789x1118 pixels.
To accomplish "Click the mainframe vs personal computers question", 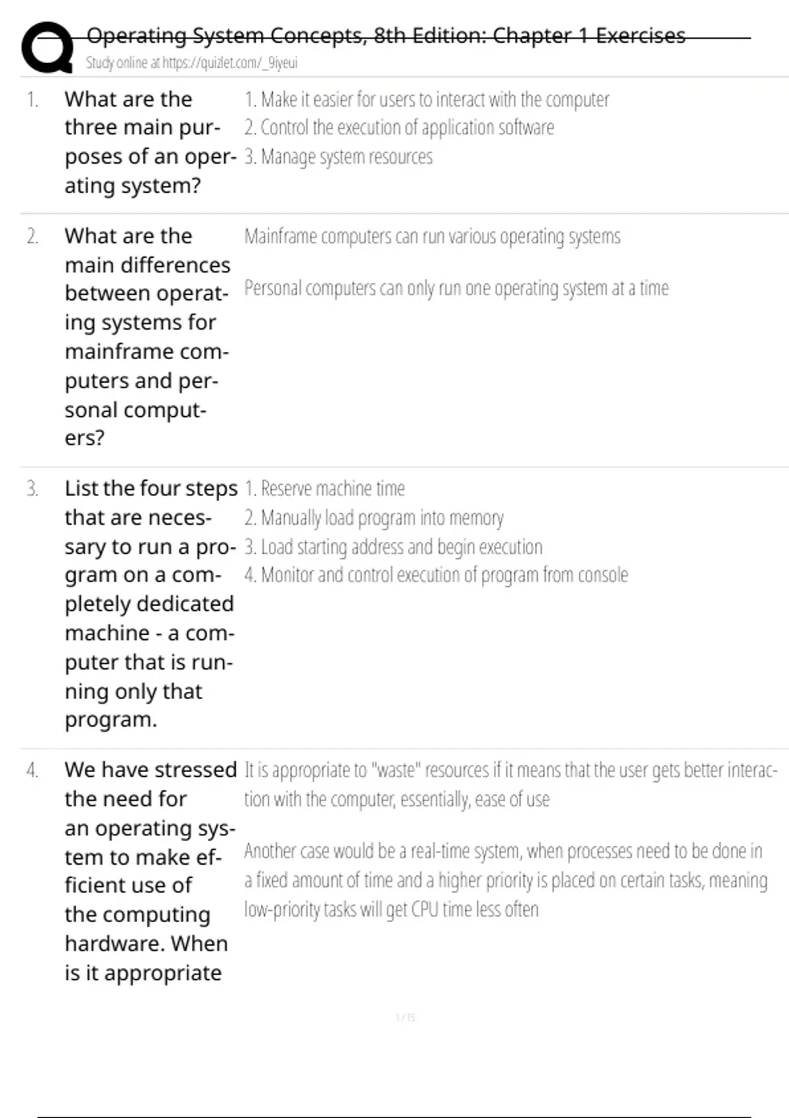I will (147, 336).
